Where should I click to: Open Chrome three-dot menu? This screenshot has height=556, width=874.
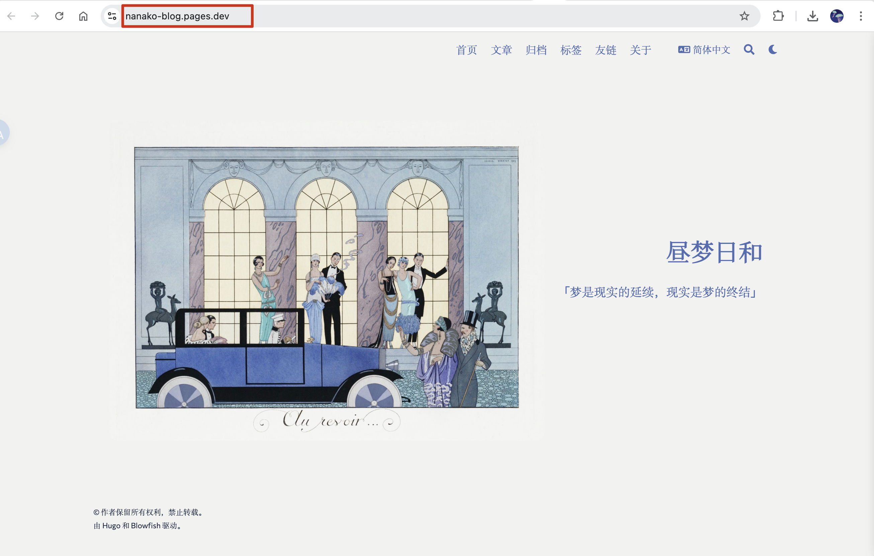(x=861, y=16)
